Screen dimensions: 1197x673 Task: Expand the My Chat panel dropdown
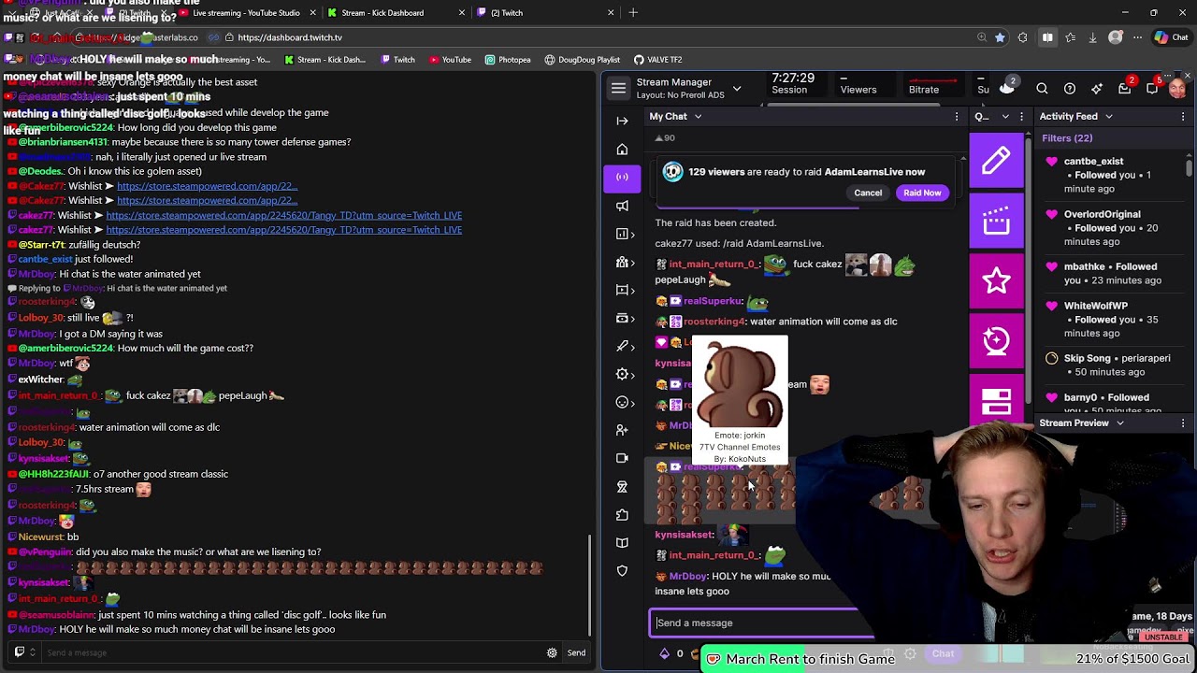pos(698,116)
